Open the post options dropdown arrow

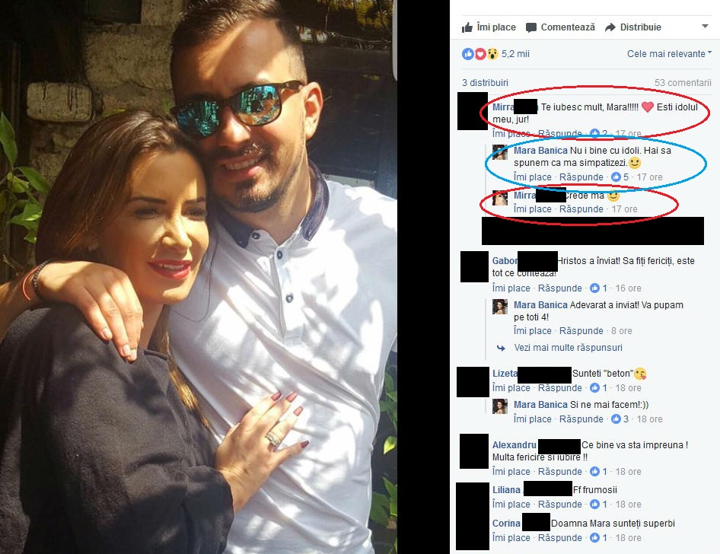coord(705,27)
